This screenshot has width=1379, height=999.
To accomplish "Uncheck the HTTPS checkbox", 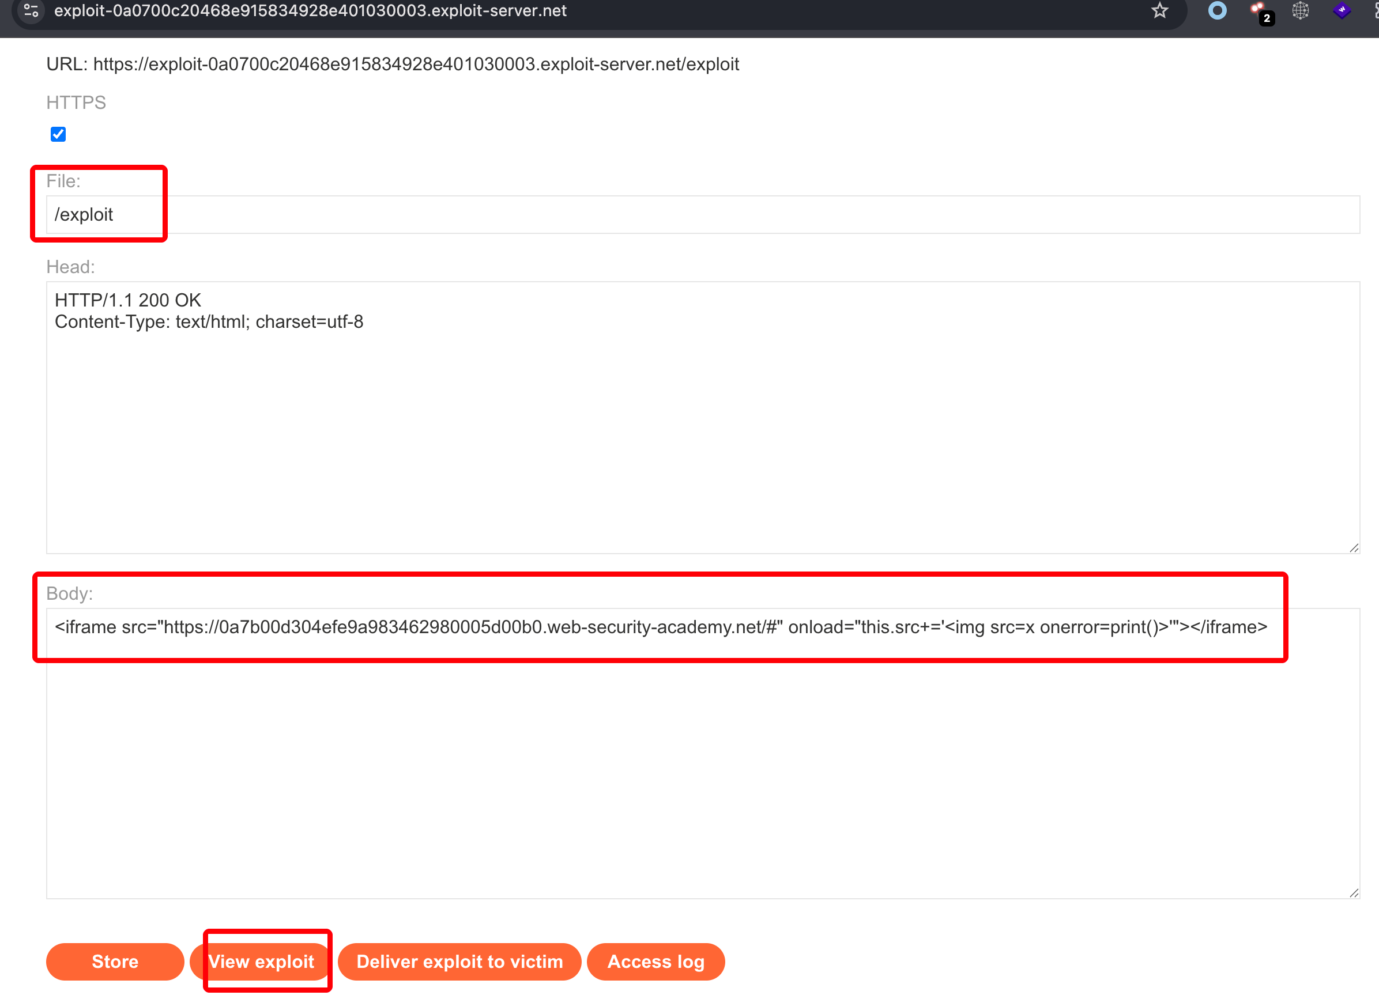I will 58,134.
